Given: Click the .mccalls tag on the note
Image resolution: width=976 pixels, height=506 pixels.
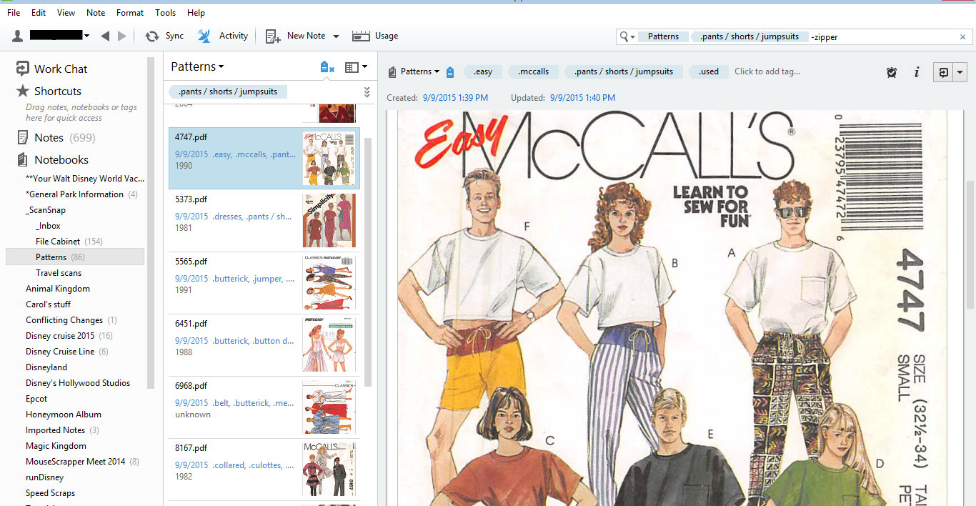Looking at the screenshot, I should (534, 71).
